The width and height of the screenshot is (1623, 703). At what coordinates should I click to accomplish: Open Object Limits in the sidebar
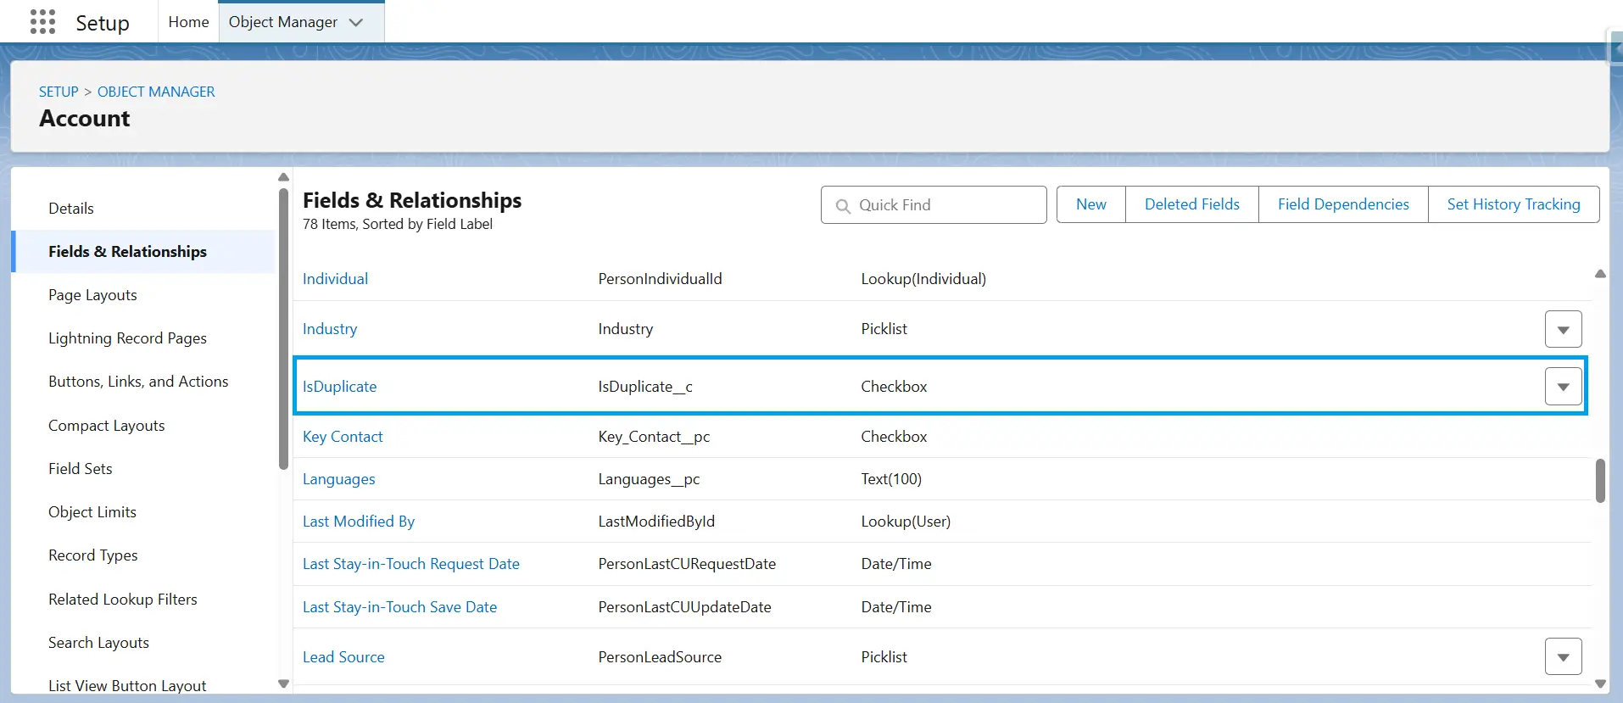coord(92,512)
